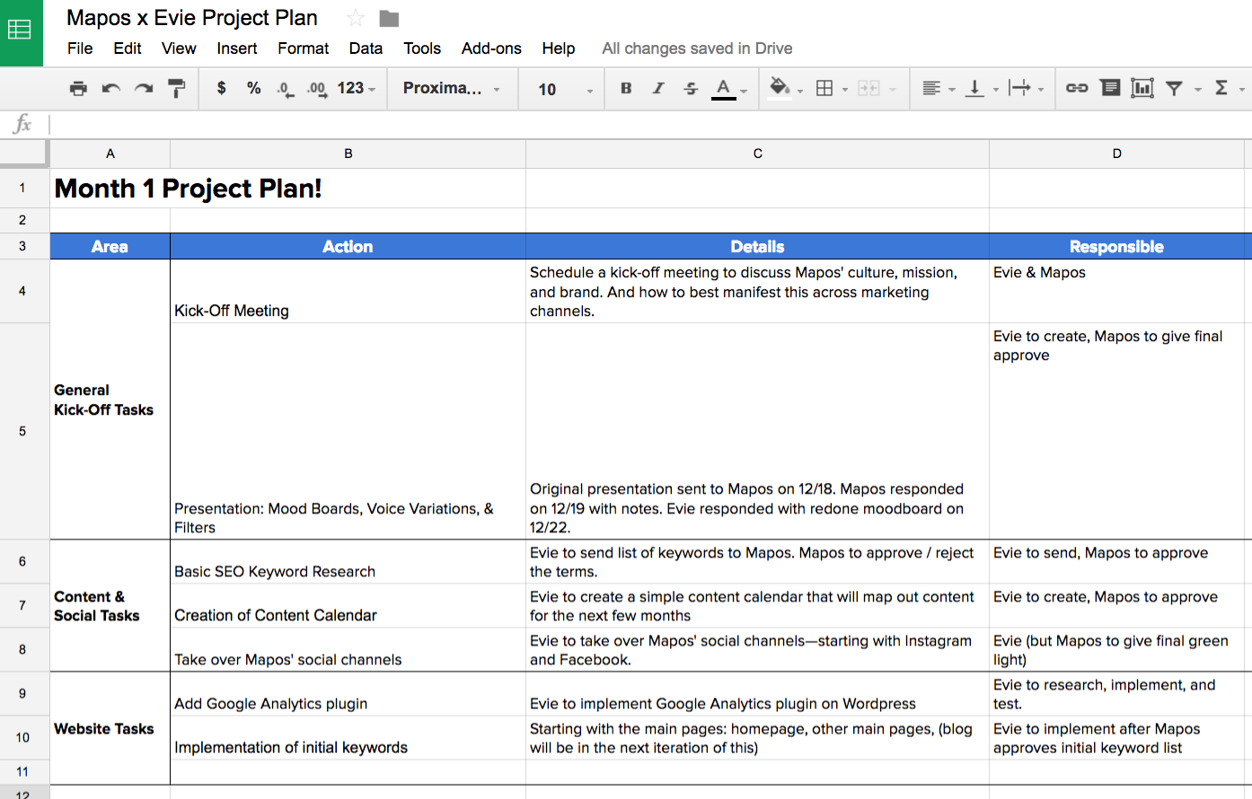This screenshot has height=799, width=1252.
Task: Open the Add-ons menu
Action: (491, 48)
